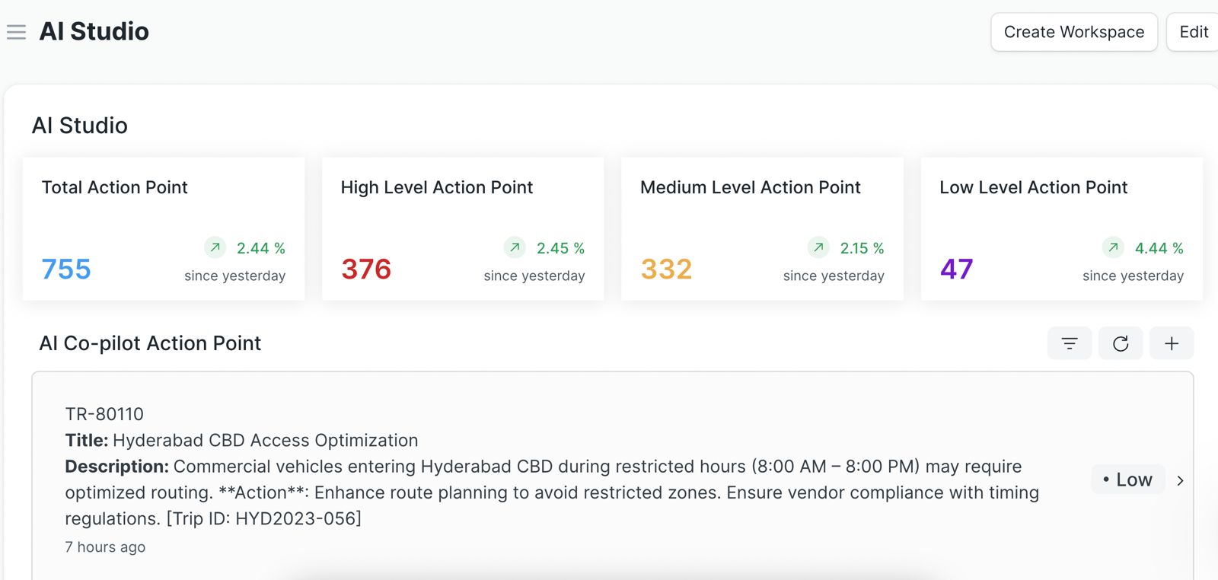Open the action point filter icon
Screen dimensions: 1218x580
[1069, 343]
